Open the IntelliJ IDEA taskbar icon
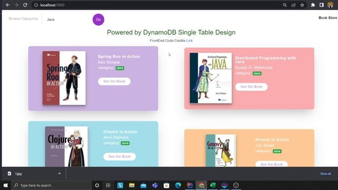This screenshot has height=190, width=338. (190, 185)
